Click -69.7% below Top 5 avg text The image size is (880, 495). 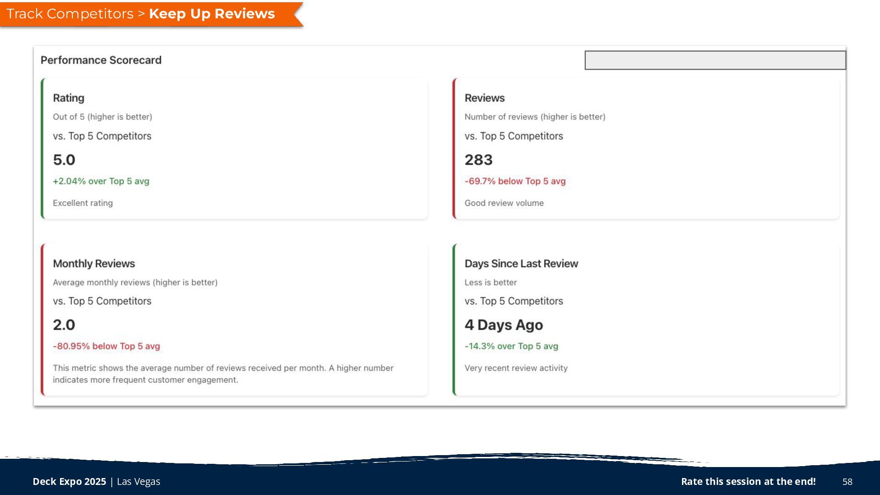pos(515,181)
